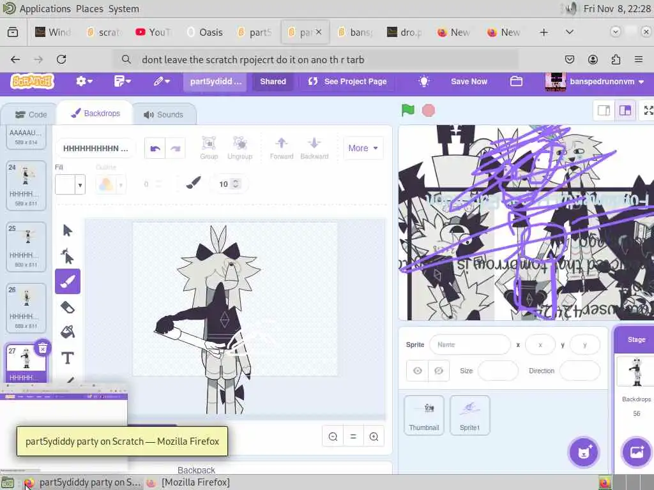The image size is (654, 490).
Task: Open Firefox hamburger menu
Action: (x=638, y=59)
